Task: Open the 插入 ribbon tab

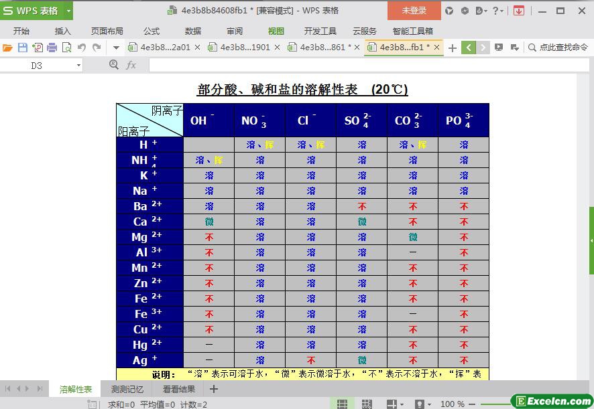Action: click(x=63, y=31)
